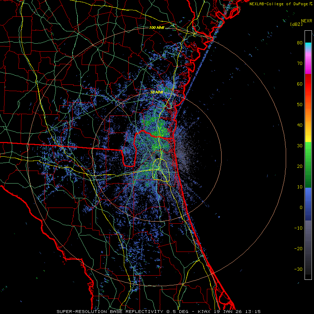Viewport: 314px width, 314px height.
Task: Click the -10 value on the dBZ scale
Action: (x=298, y=228)
